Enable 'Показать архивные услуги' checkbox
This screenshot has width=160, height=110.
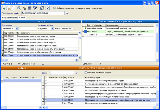coord(86,73)
